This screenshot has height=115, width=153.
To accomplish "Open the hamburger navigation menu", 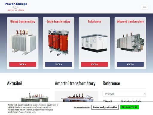I will click(145, 7).
